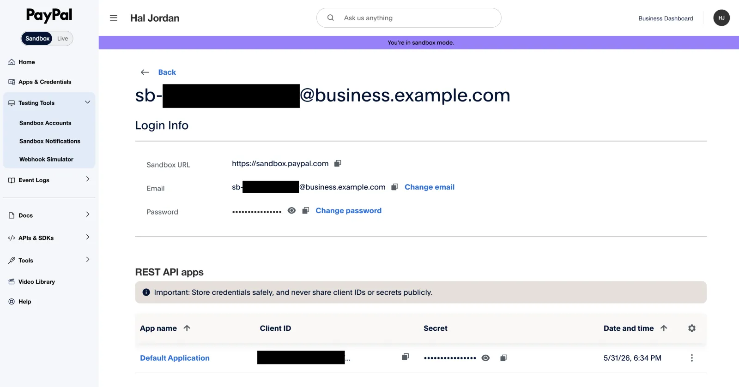The image size is (739, 387).
Task: Click Change email link
Action: pos(430,187)
